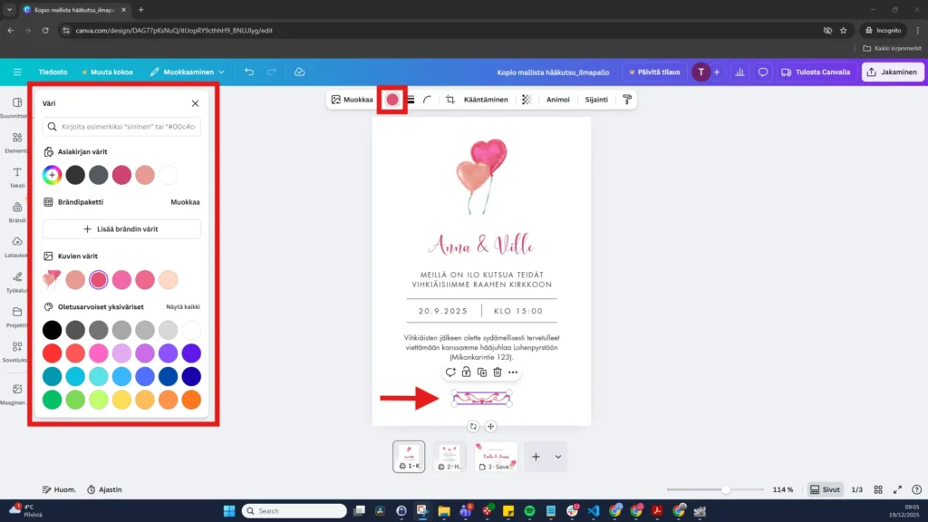
Task: Click the format painter icon in the toolbar
Action: [x=626, y=100]
